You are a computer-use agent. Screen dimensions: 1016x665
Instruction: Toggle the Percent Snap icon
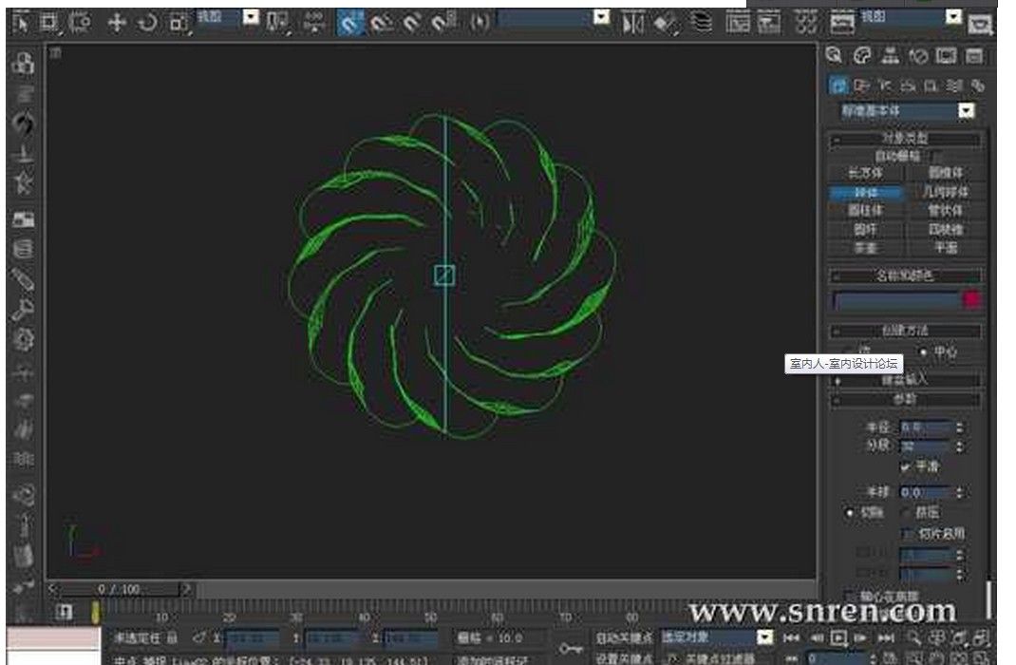click(412, 24)
